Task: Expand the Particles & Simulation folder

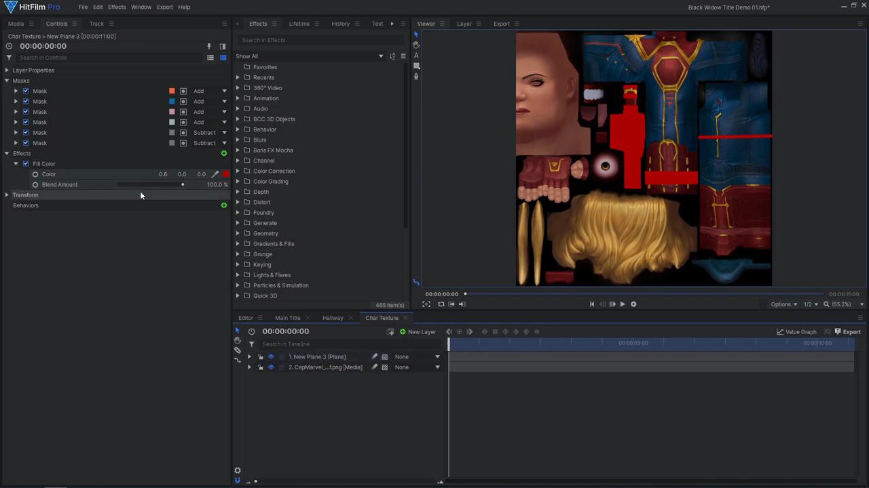Action: [x=238, y=285]
